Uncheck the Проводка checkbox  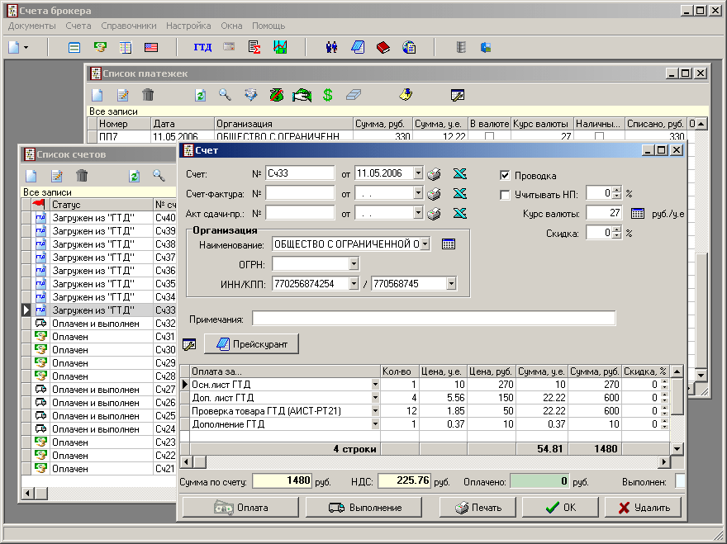(506, 176)
